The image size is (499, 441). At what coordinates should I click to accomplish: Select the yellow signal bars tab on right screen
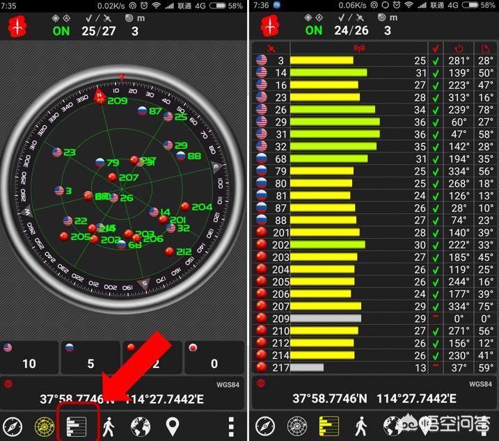[329, 426]
